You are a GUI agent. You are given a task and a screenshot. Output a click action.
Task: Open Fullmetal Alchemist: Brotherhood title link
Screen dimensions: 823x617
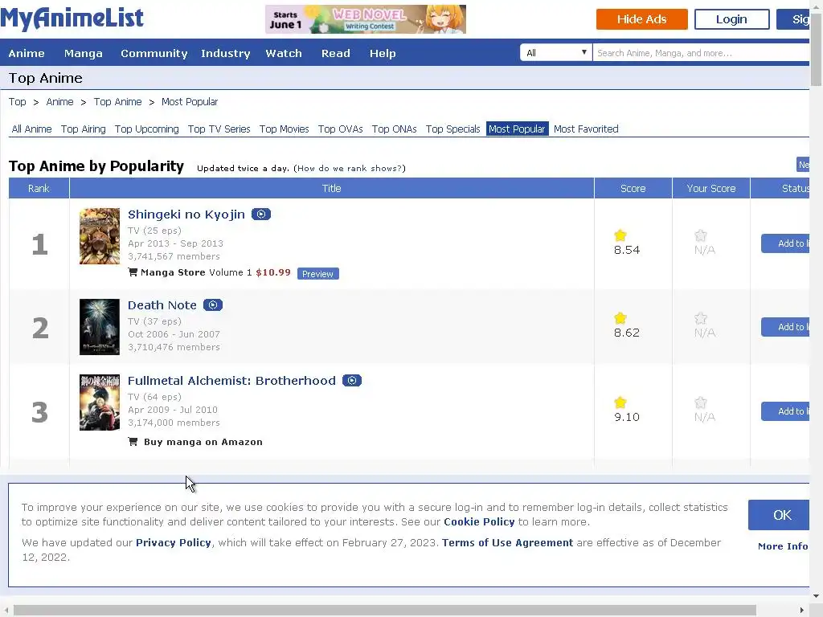[231, 380]
